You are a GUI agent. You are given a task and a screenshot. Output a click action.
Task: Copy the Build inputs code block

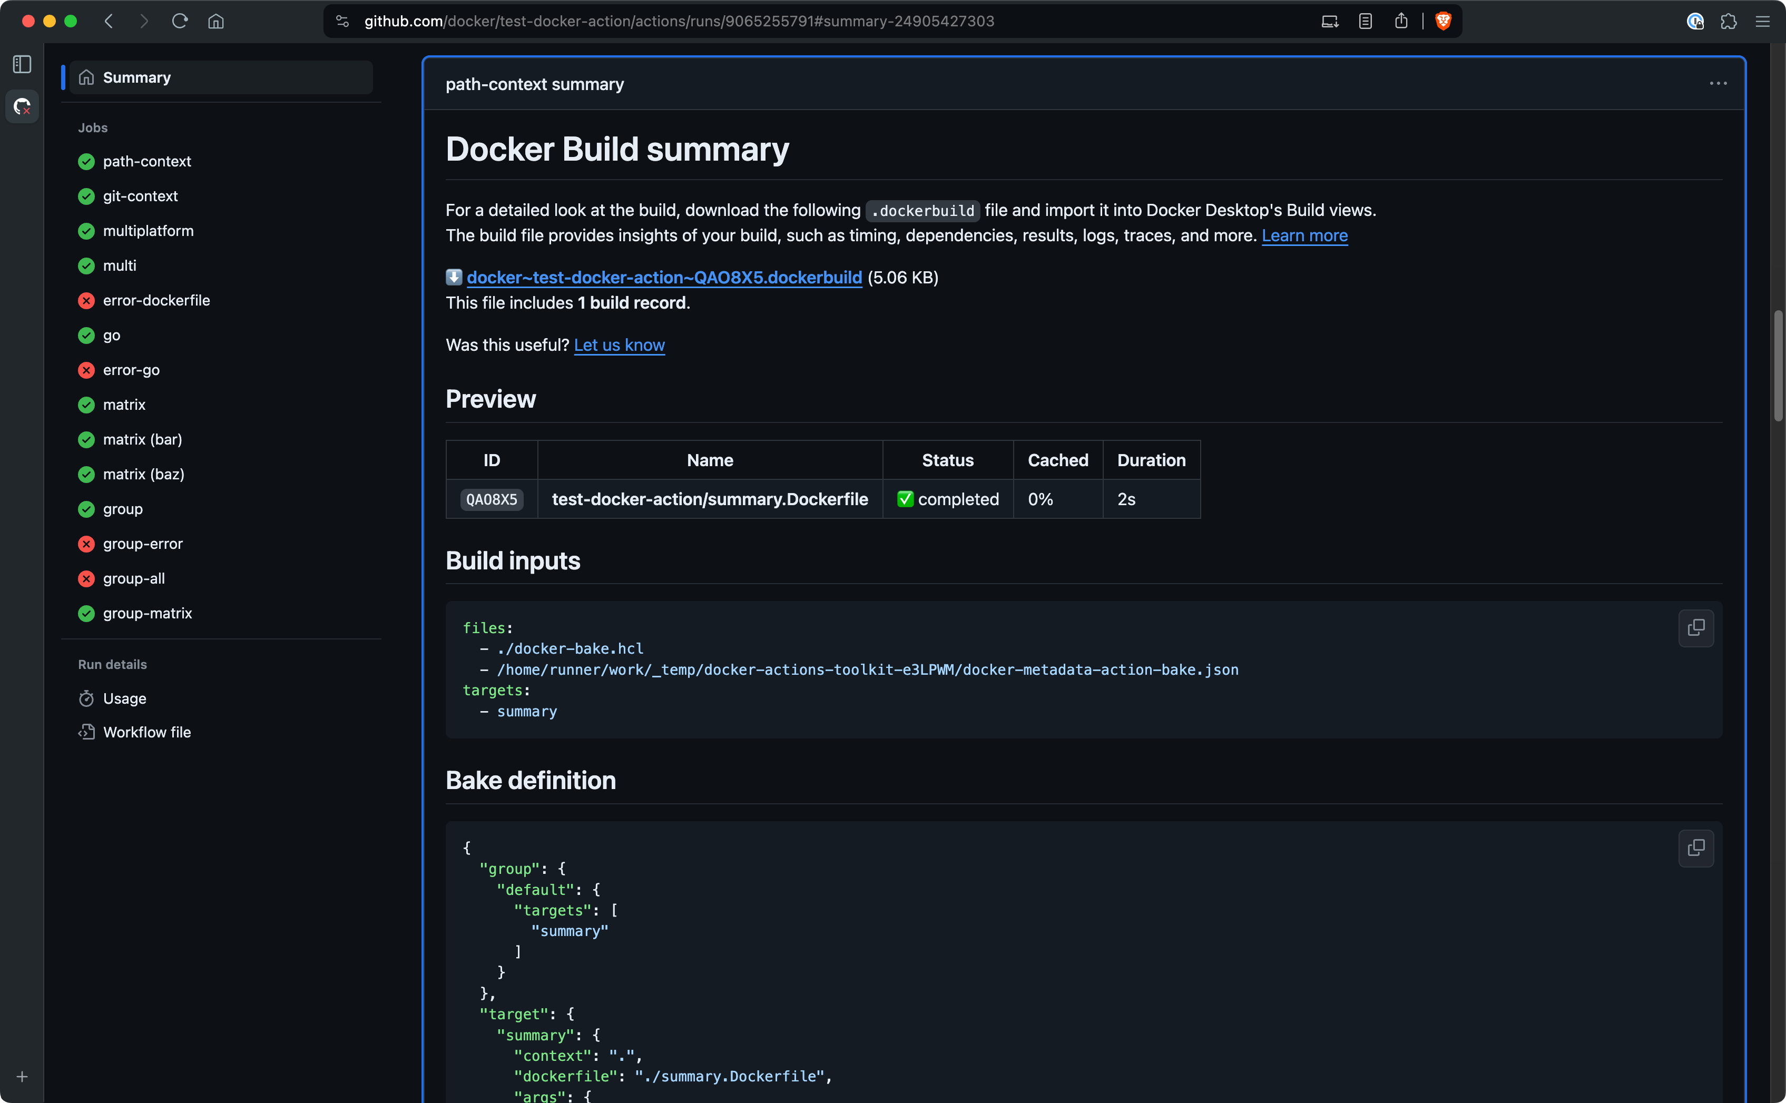(1695, 628)
